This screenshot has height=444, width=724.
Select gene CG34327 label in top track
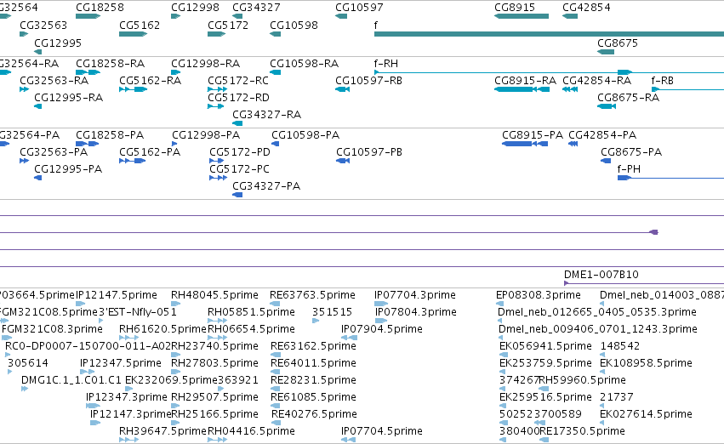coord(256,8)
